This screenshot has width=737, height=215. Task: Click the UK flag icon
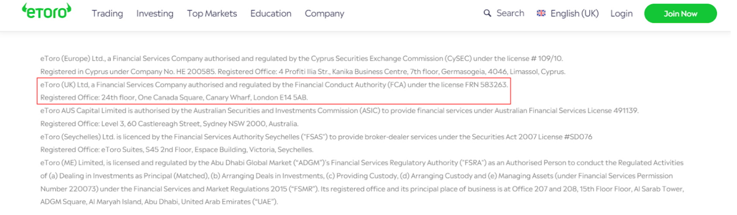point(541,13)
